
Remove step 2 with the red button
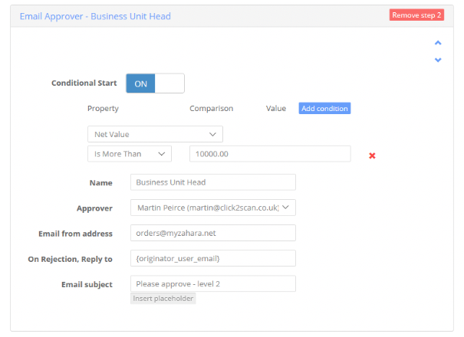point(416,15)
